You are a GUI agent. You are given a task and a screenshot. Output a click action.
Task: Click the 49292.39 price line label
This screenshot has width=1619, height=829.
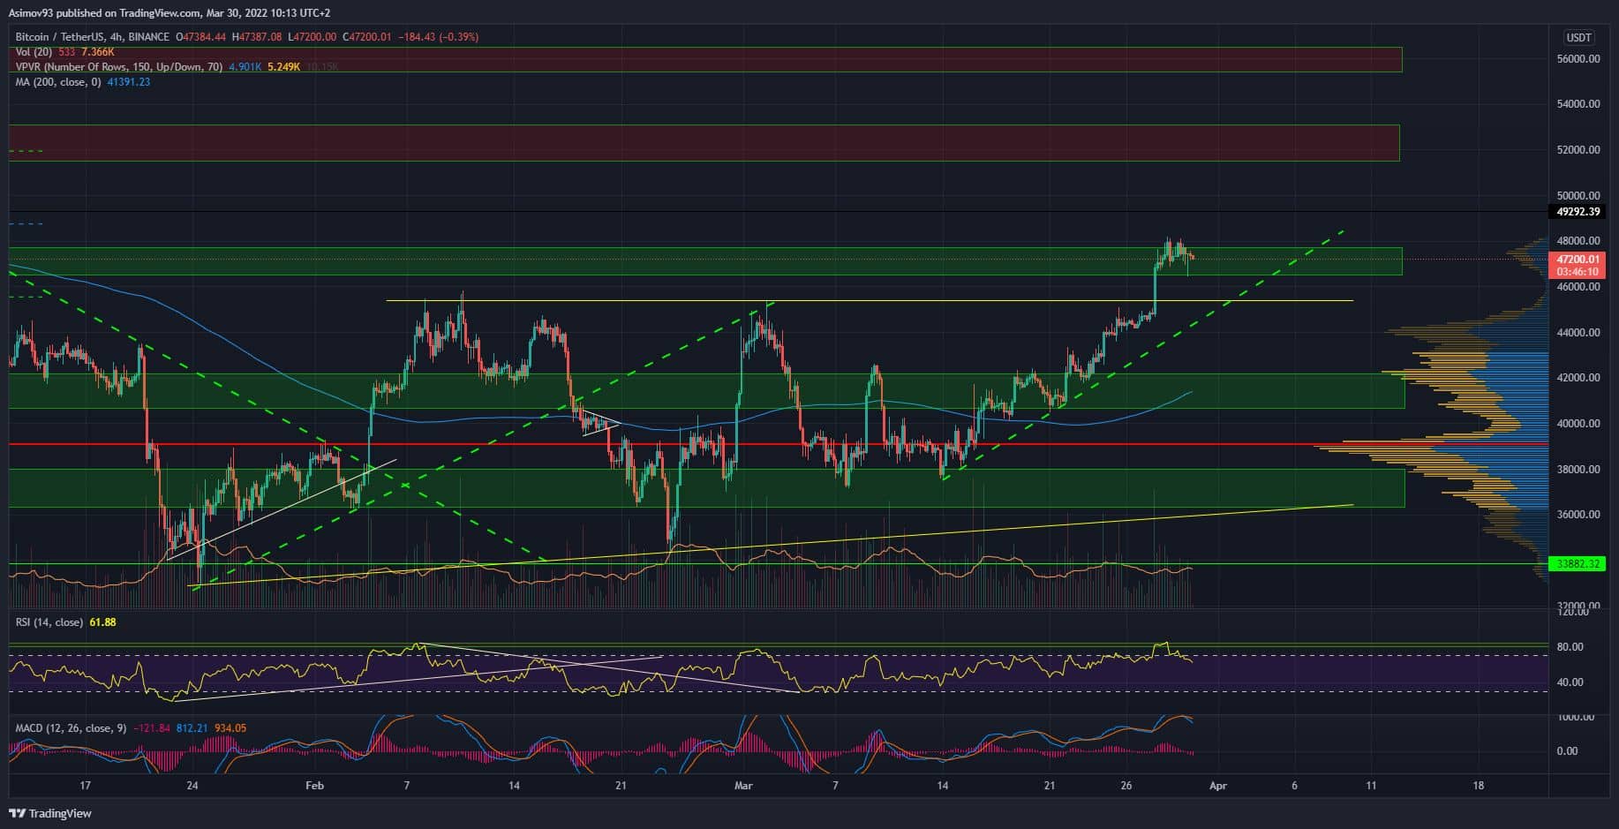pos(1577,212)
